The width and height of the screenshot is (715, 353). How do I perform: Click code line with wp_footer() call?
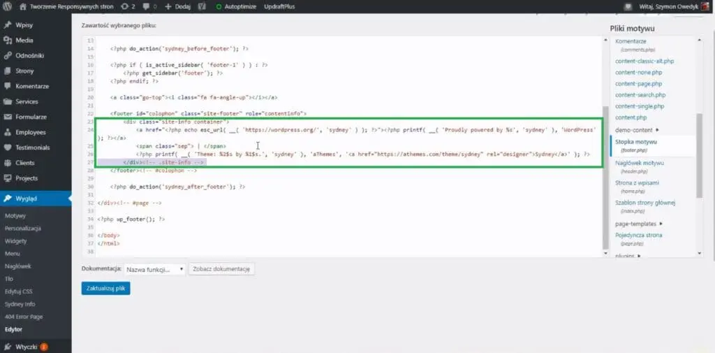tap(131, 219)
